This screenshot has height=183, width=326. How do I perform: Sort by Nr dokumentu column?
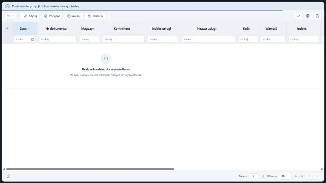tap(56, 28)
